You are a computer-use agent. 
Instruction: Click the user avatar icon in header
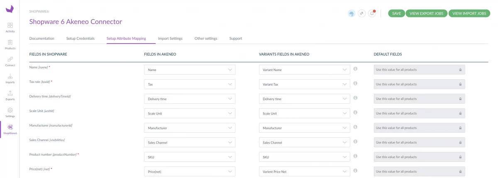[x=351, y=13]
